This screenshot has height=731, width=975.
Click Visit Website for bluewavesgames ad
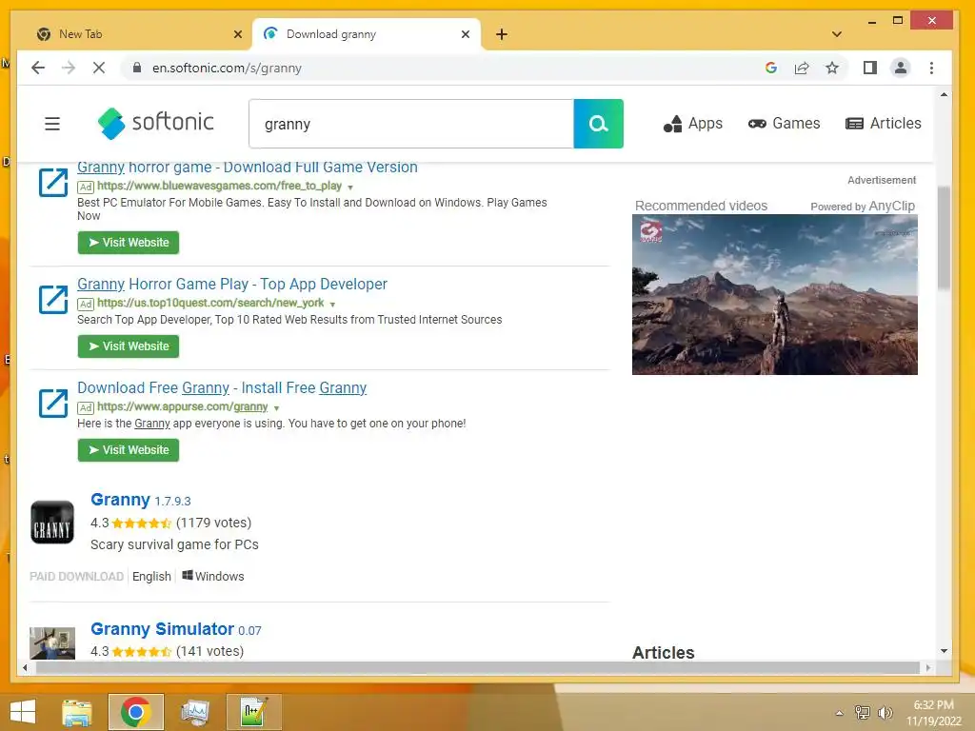coord(129,243)
